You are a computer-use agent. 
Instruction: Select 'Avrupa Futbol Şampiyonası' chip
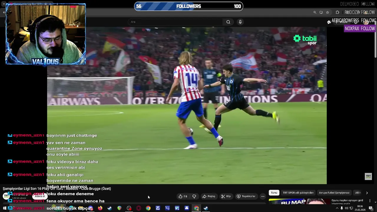point(334,193)
